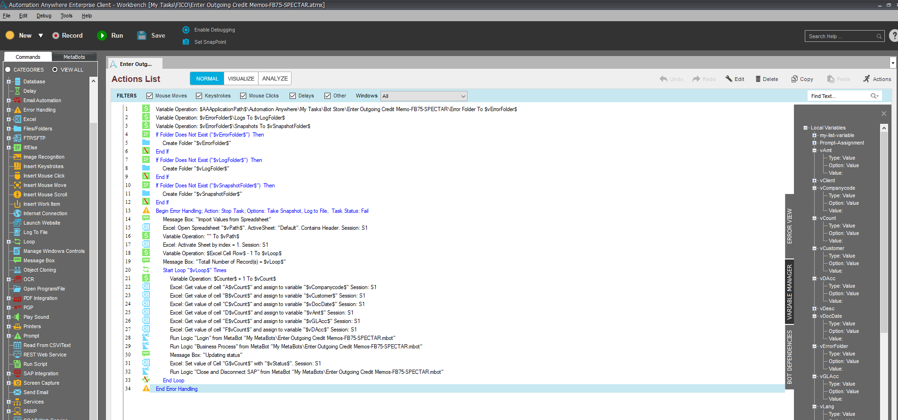This screenshot has width=898, height=420.
Task: Uncheck the Mouse Moves filter
Action: 150,96
